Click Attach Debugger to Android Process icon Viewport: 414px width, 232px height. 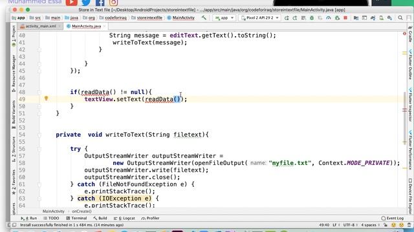337,18
